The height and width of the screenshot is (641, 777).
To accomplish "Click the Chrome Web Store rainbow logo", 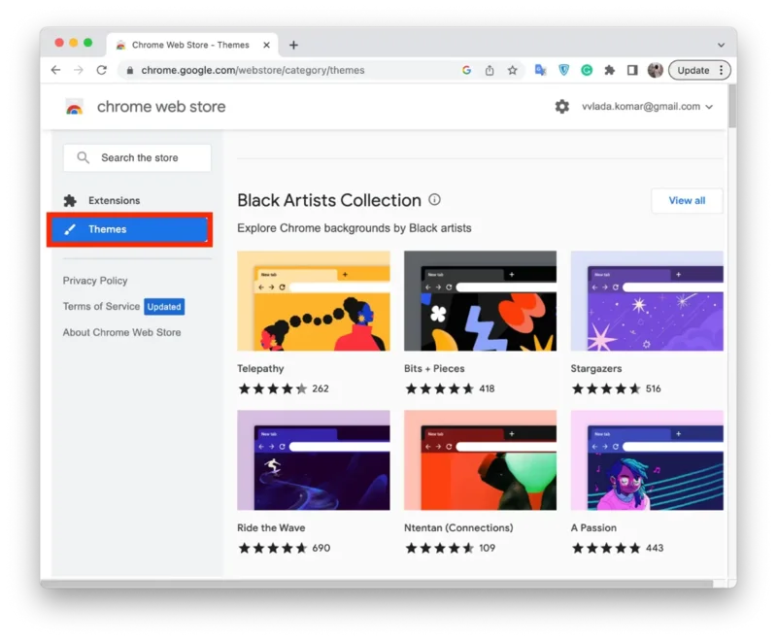I will [75, 107].
